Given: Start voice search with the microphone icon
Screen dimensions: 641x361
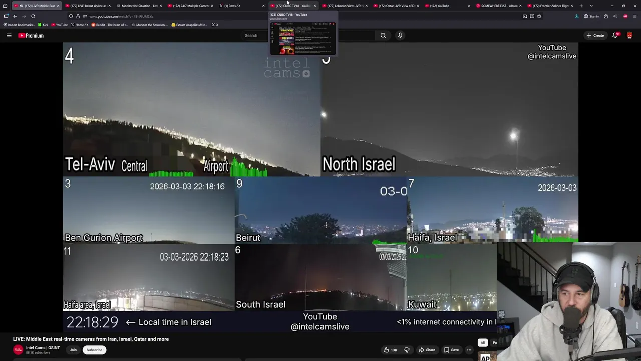Looking at the screenshot, I should (x=400, y=35).
